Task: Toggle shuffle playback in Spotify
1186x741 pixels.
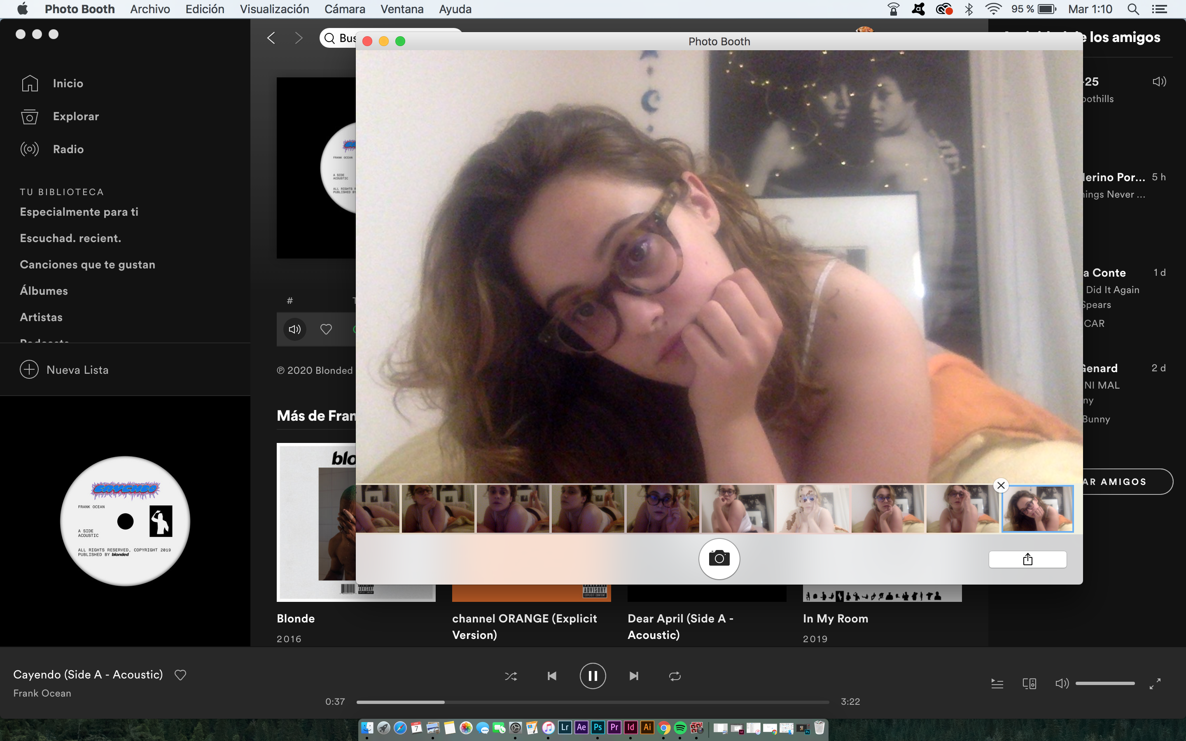Action: [x=511, y=676]
